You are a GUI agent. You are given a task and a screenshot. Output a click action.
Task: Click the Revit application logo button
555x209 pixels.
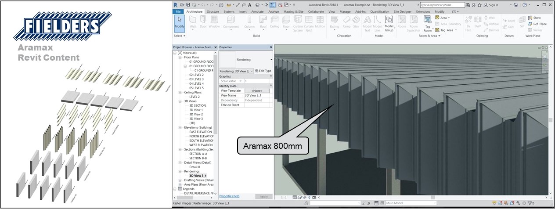tap(176, 4)
